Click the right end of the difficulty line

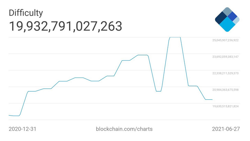(212, 99)
